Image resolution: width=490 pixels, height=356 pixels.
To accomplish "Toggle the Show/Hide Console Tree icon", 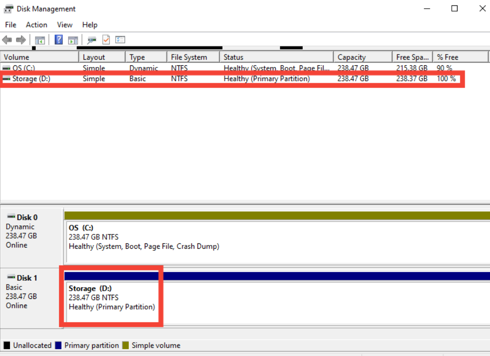I will [39, 40].
